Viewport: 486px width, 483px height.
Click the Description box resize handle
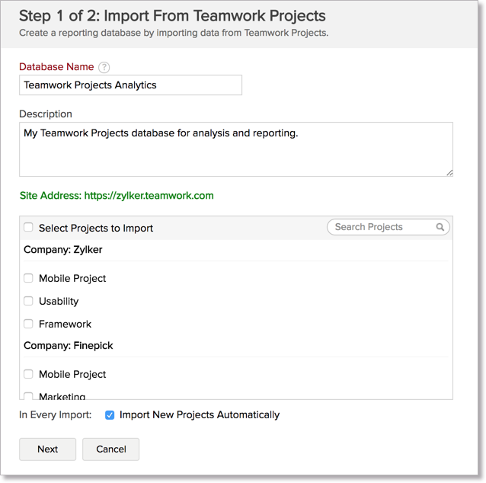449,173
